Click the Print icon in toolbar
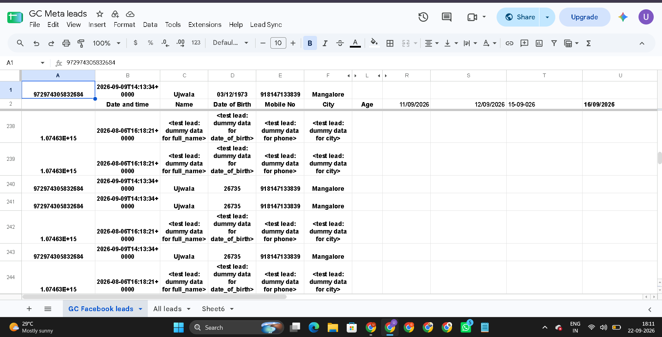The height and width of the screenshot is (337, 662). [66, 43]
